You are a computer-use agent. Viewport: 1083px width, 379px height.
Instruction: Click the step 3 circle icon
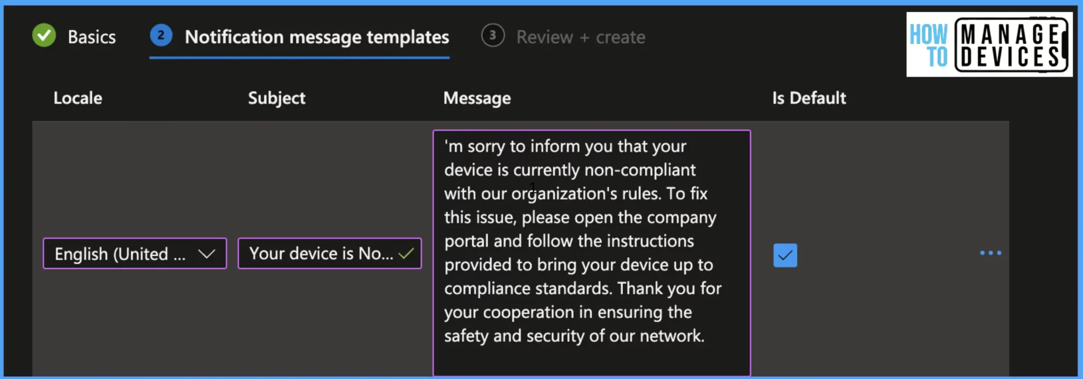(492, 35)
